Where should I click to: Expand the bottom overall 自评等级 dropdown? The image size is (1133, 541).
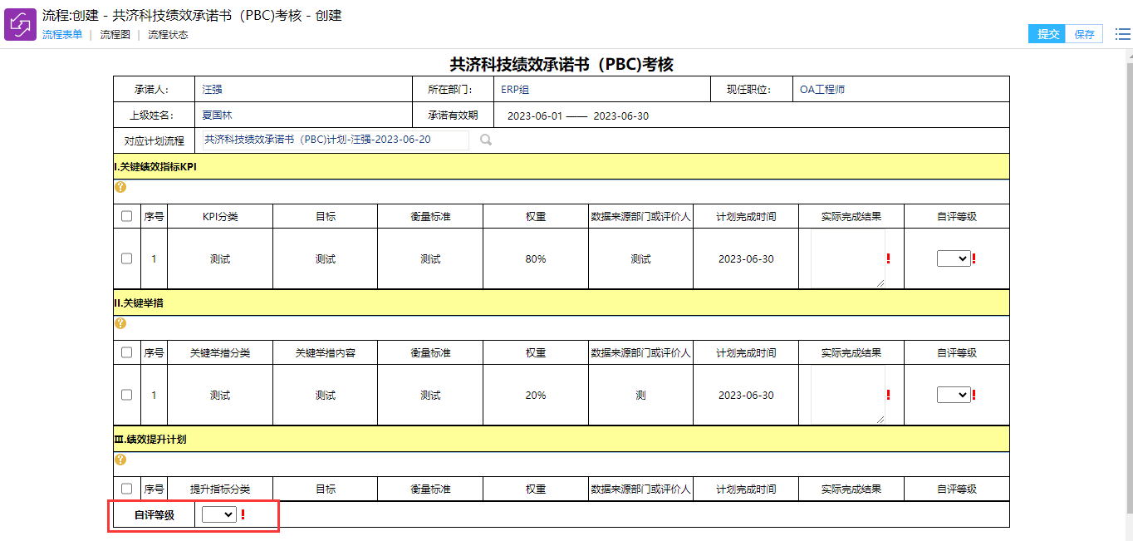[x=219, y=514]
